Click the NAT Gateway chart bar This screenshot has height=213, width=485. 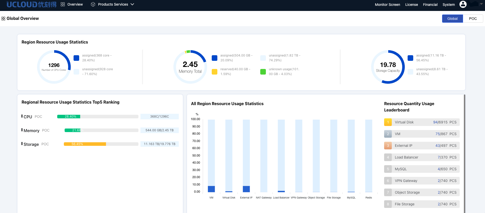264,156
